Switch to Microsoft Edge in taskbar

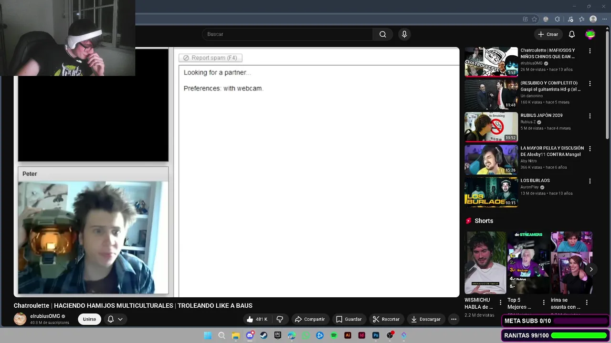(292, 335)
